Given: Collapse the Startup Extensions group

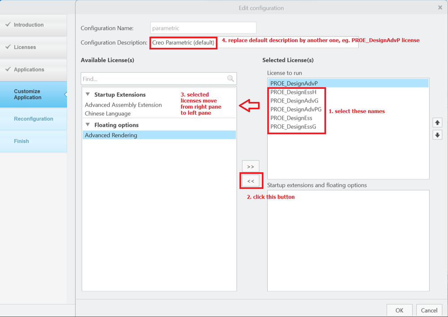Looking at the screenshot, I should (88, 94).
